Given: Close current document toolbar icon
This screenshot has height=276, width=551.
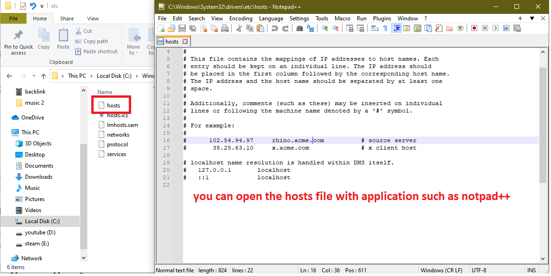Looking at the screenshot, I should click(203, 28).
